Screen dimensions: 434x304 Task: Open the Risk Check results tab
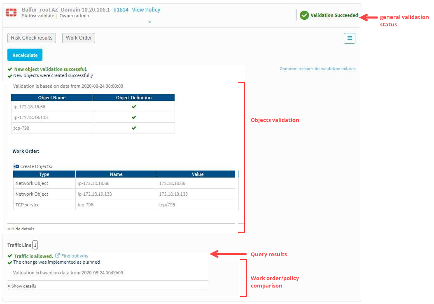click(32, 38)
